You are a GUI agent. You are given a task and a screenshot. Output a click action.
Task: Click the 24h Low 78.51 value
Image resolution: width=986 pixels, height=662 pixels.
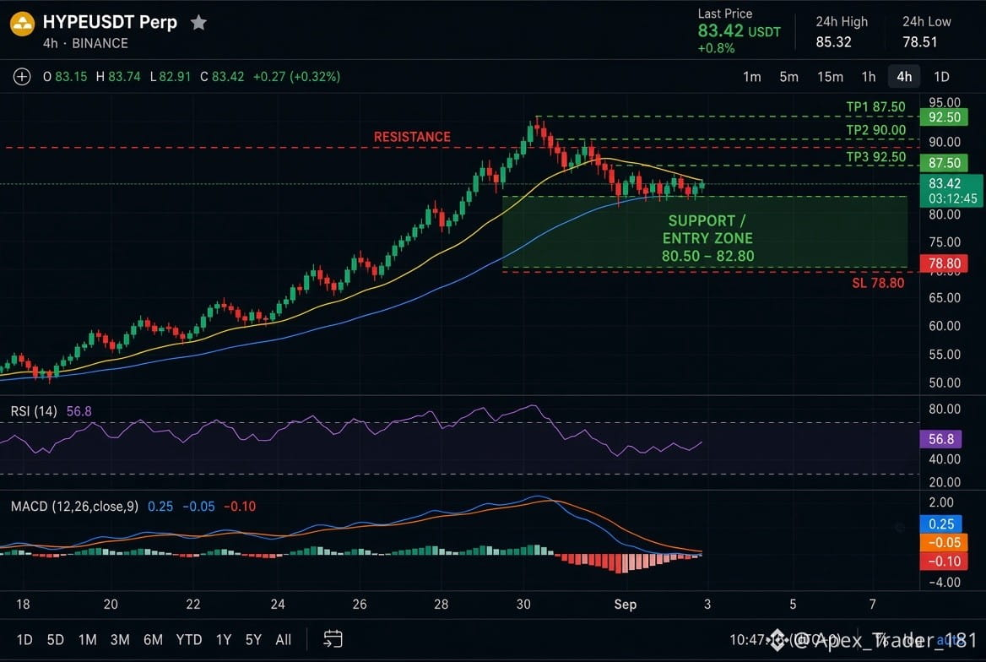click(x=919, y=42)
